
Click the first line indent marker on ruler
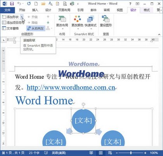(15, 38)
